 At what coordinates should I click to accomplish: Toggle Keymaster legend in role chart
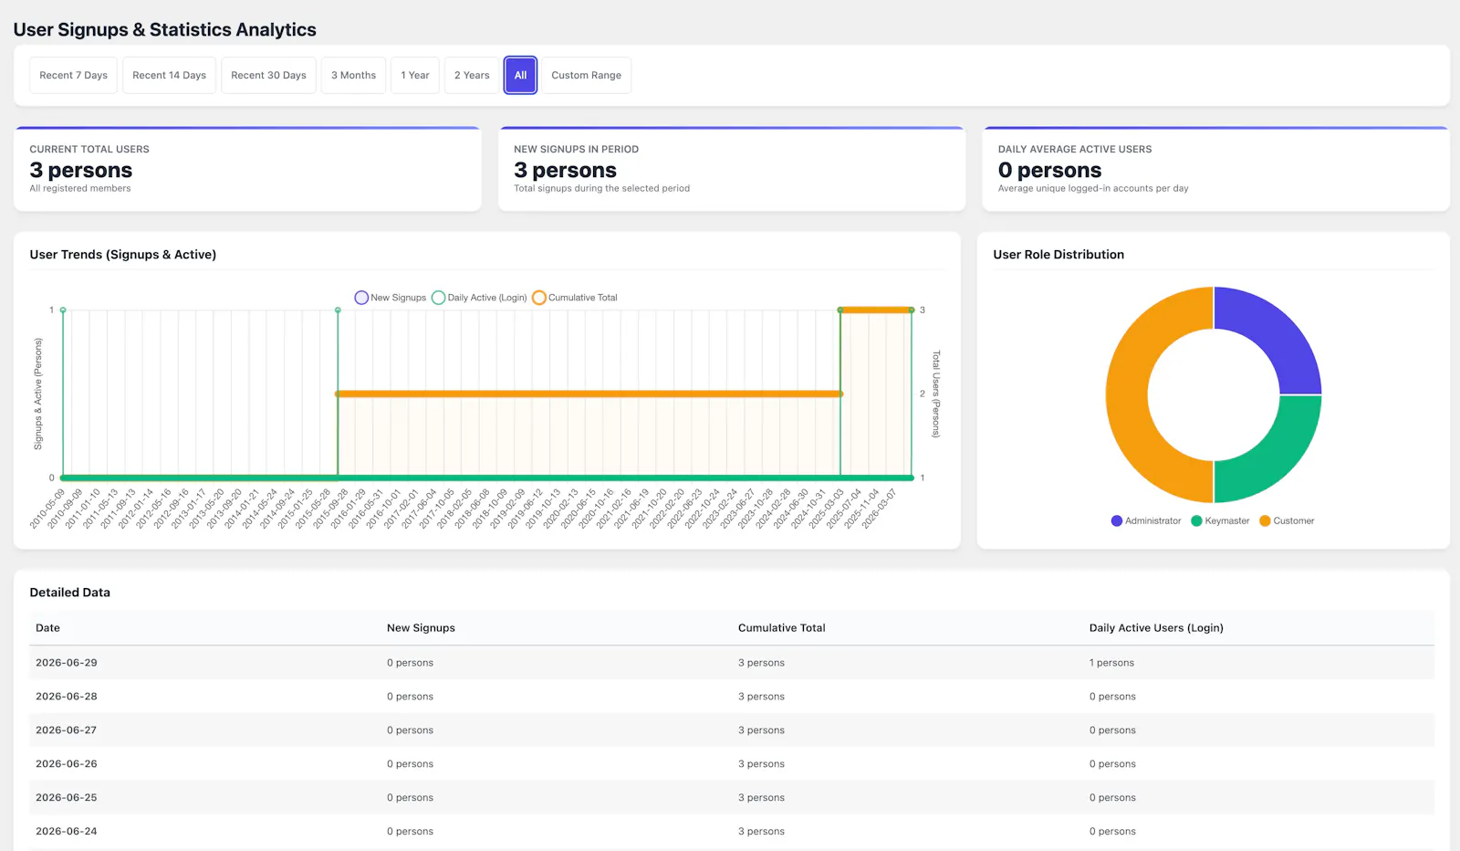point(1220,520)
